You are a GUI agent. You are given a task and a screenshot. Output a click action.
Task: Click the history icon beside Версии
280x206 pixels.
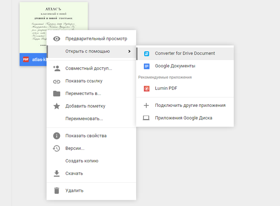click(57, 148)
